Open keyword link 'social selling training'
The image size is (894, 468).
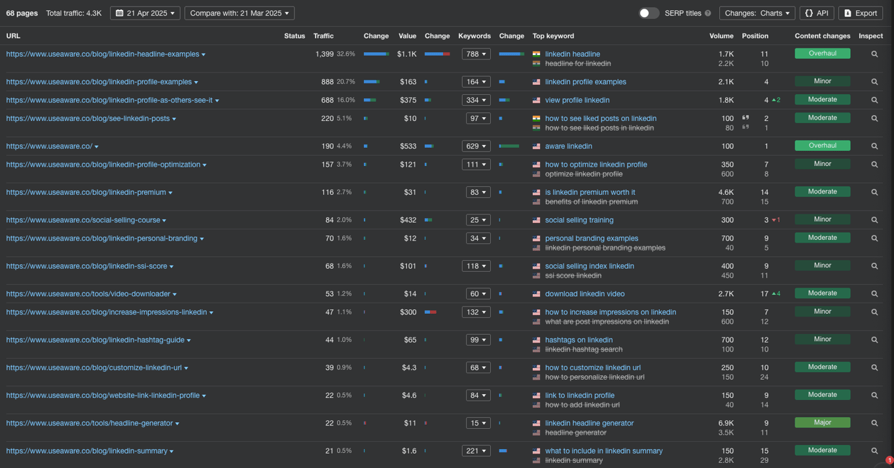click(x=579, y=220)
